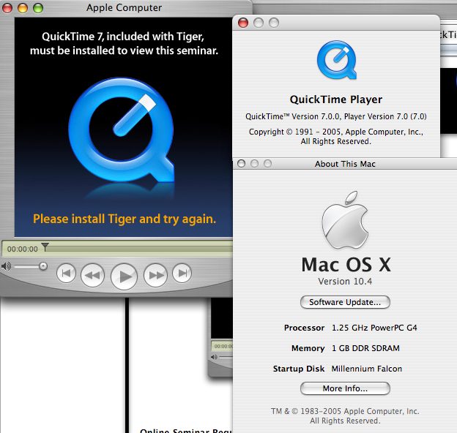Image resolution: width=457 pixels, height=433 pixels.
Task: Close the Apple Computer movie window
Action: pyautogui.click(x=7, y=8)
